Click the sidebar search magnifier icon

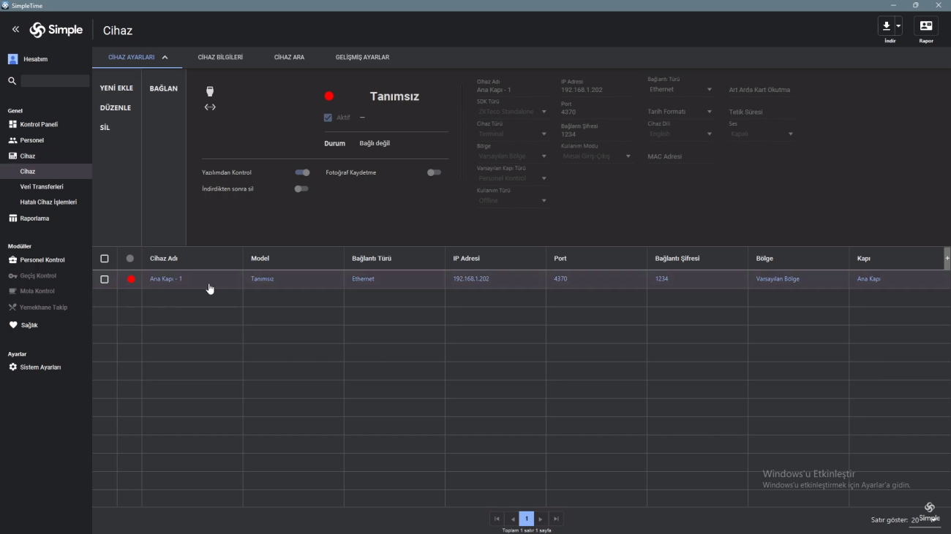pyautogui.click(x=12, y=81)
